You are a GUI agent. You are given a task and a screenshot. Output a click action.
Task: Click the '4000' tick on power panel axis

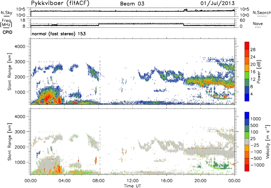tap(20, 46)
